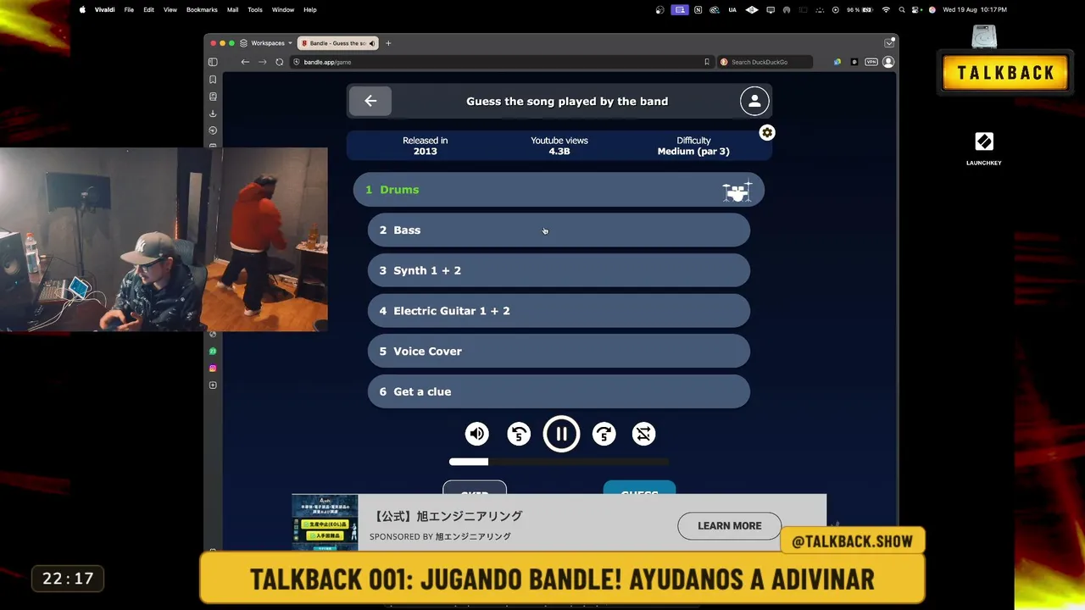This screenshot has width=1085, height=610.
Task: Reveal the Synth 1 + 2 track
Action: pyautogui.click(x=559, y=270)
